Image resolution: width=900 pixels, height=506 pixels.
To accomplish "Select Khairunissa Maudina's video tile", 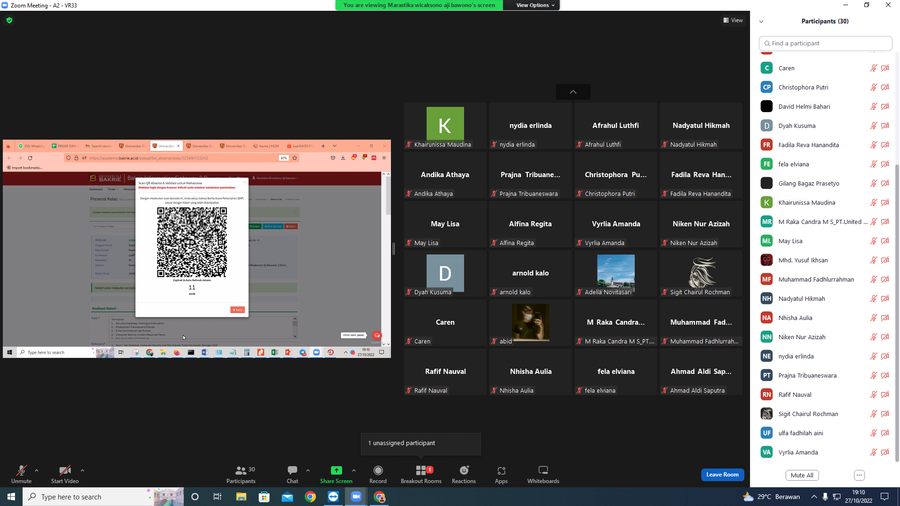I will point(445,126).
